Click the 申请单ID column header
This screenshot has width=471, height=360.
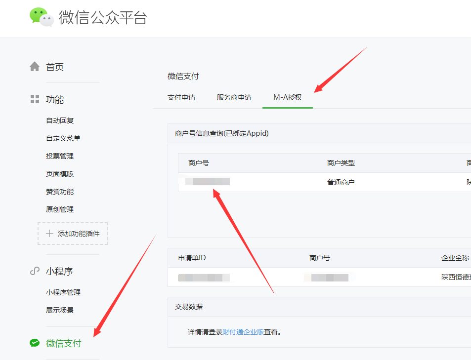pos(192,258)
